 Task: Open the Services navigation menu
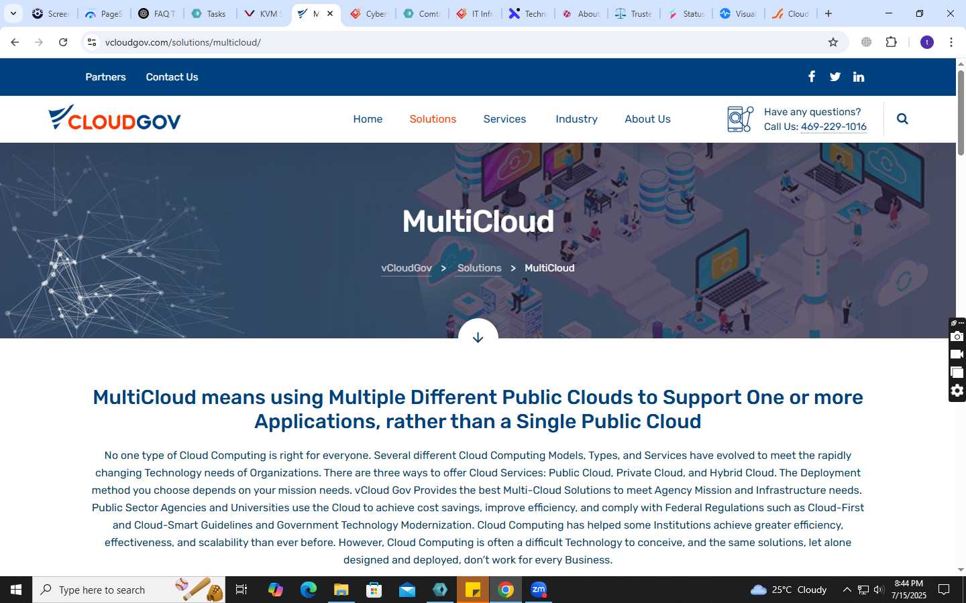pos(504,119)
